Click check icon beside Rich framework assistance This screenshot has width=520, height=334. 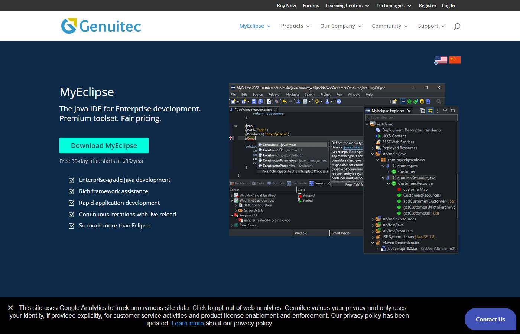[72, 191]
